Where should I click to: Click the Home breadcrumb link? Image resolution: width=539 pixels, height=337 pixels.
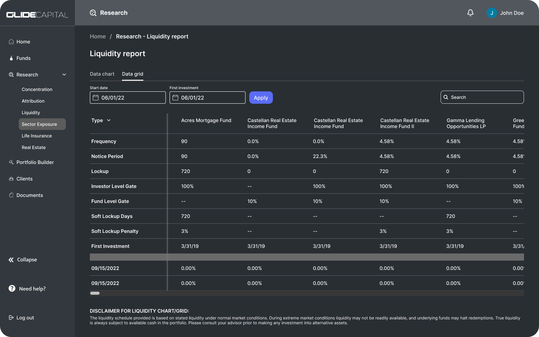point(98,36)
